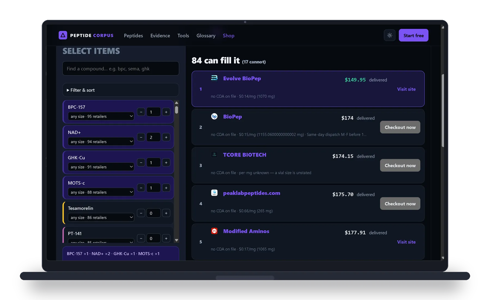Click the peaklabpeptides.com logo icon

pos(214,193)
